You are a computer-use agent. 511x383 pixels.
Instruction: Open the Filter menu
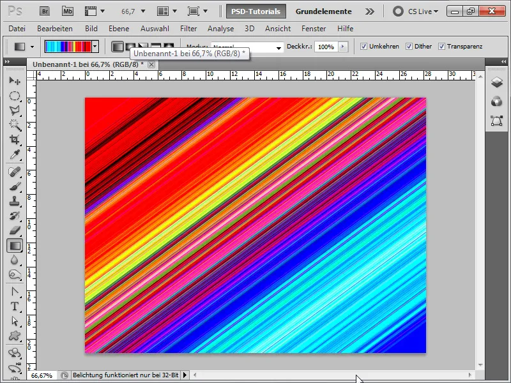188,29
